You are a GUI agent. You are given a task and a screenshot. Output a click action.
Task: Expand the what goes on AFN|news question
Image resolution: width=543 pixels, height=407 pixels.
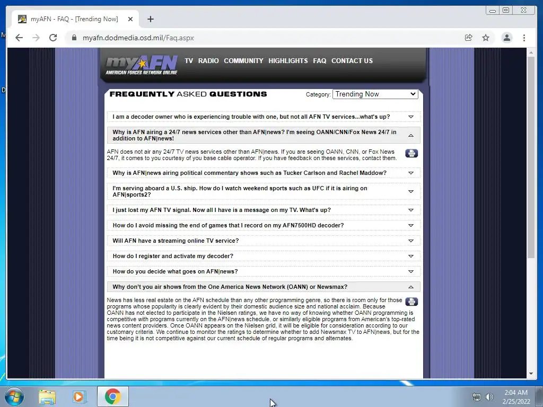[264, 272]
